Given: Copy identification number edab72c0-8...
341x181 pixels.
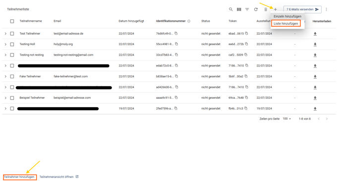Looking at the screenshot, I should [176, 65].
